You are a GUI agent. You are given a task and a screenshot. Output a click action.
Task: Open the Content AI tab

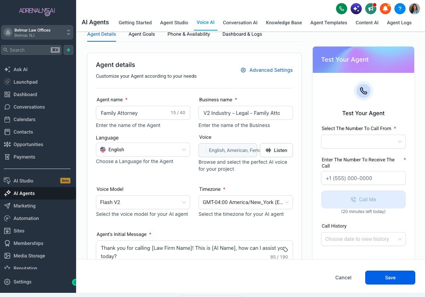point(367,23)
